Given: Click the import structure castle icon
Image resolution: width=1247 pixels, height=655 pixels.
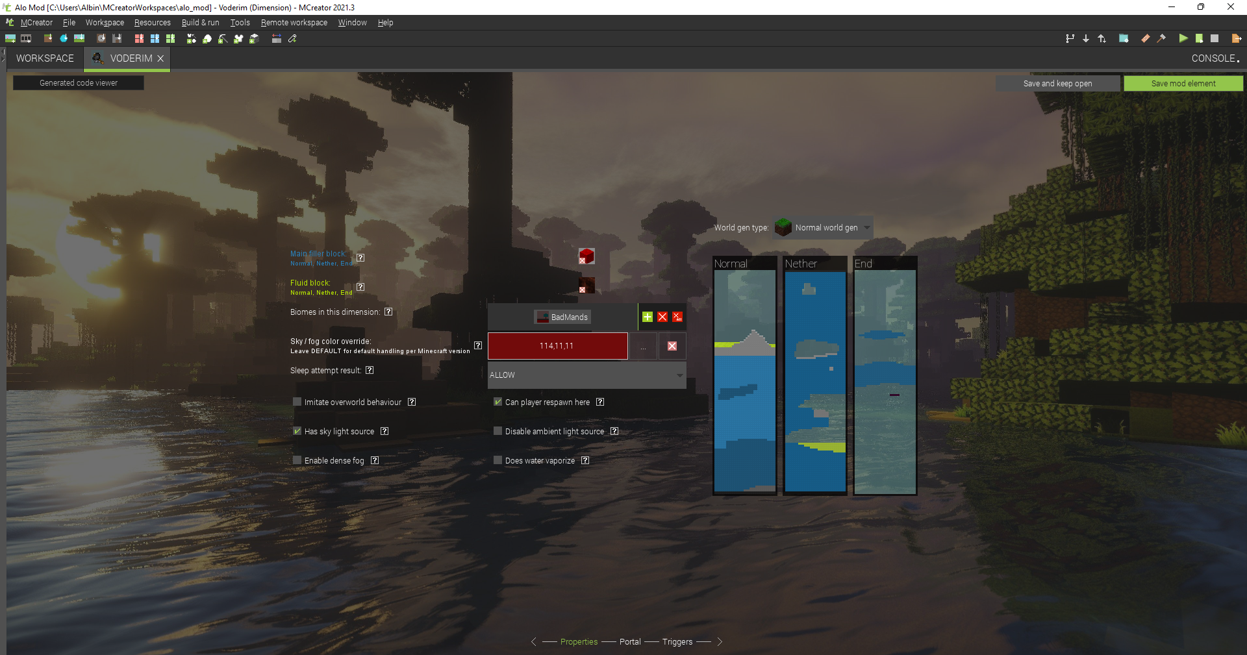Looking at the screenshot, I should (x=117, y=38).
